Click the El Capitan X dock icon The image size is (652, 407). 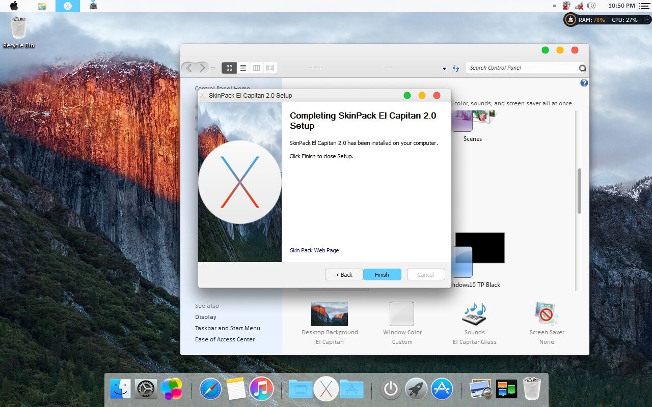[326, 389]
